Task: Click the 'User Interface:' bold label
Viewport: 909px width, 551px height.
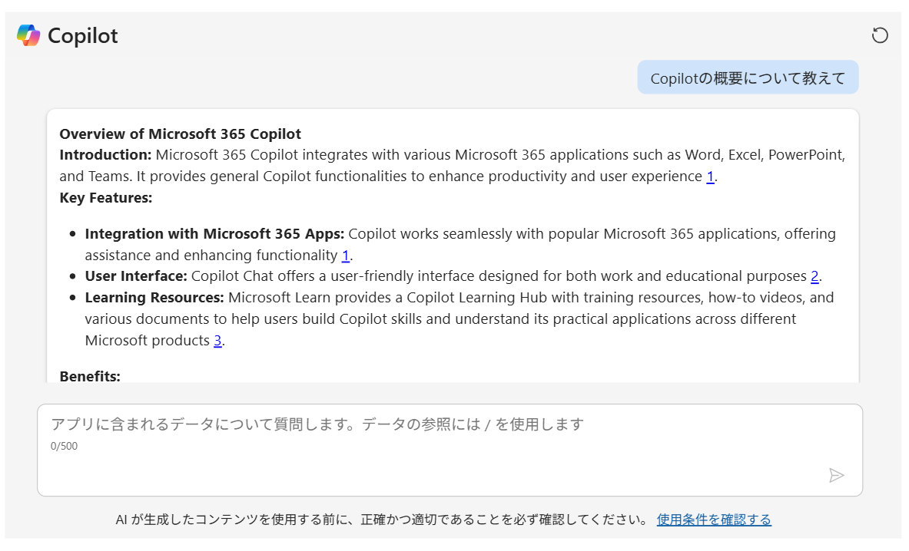Action: point(136,276)
